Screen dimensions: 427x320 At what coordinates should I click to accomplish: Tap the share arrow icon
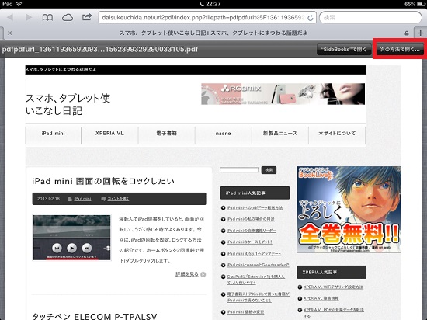point(87,17)
